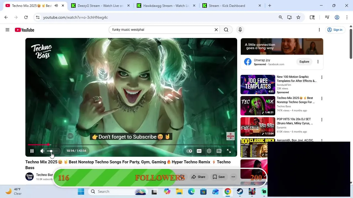Open 'New 100 Motion Graphic Templates' title link
Screen dimensions: 353x198
pyautogui.click(x=297, y=79)
